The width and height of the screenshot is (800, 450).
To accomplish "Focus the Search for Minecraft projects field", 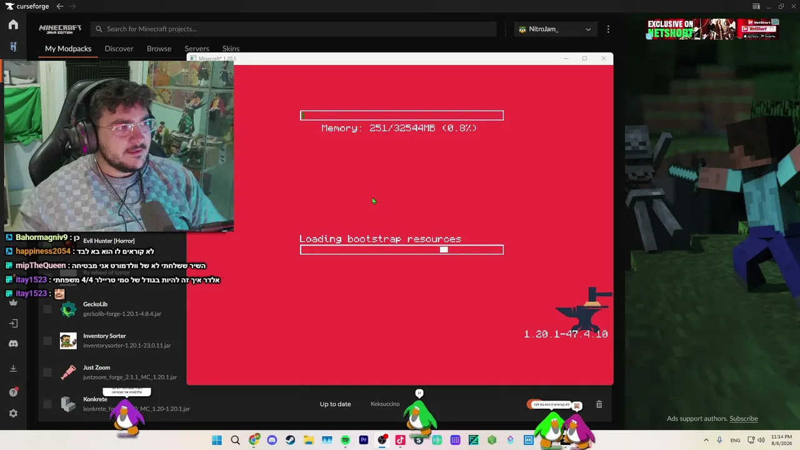I will 294,29.
